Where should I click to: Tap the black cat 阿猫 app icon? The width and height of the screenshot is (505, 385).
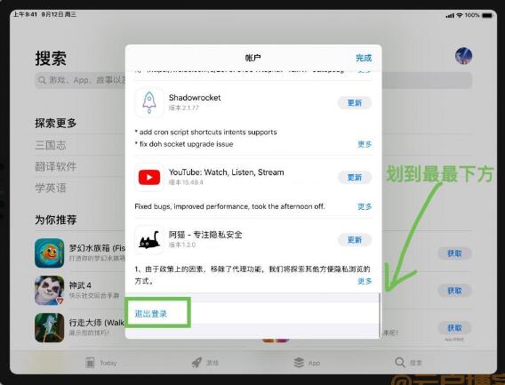[149, 240]
